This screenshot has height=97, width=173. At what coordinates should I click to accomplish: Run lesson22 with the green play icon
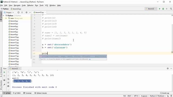click(159, 9)
